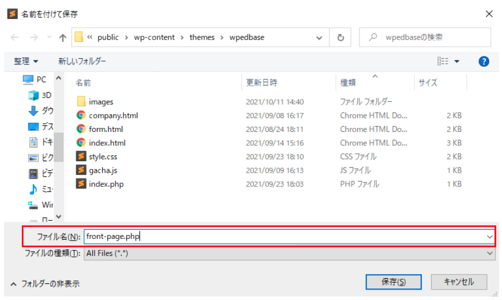
Task: Select form.html Chrome icon
Action: [81, 129]
